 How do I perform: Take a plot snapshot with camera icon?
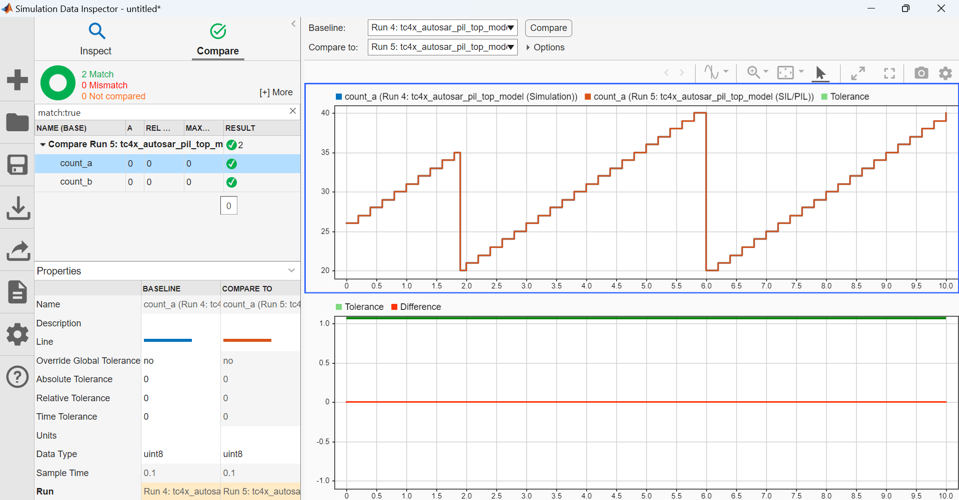921,73
